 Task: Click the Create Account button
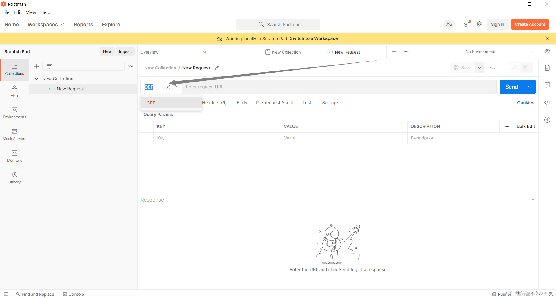(x=530, y=24)
